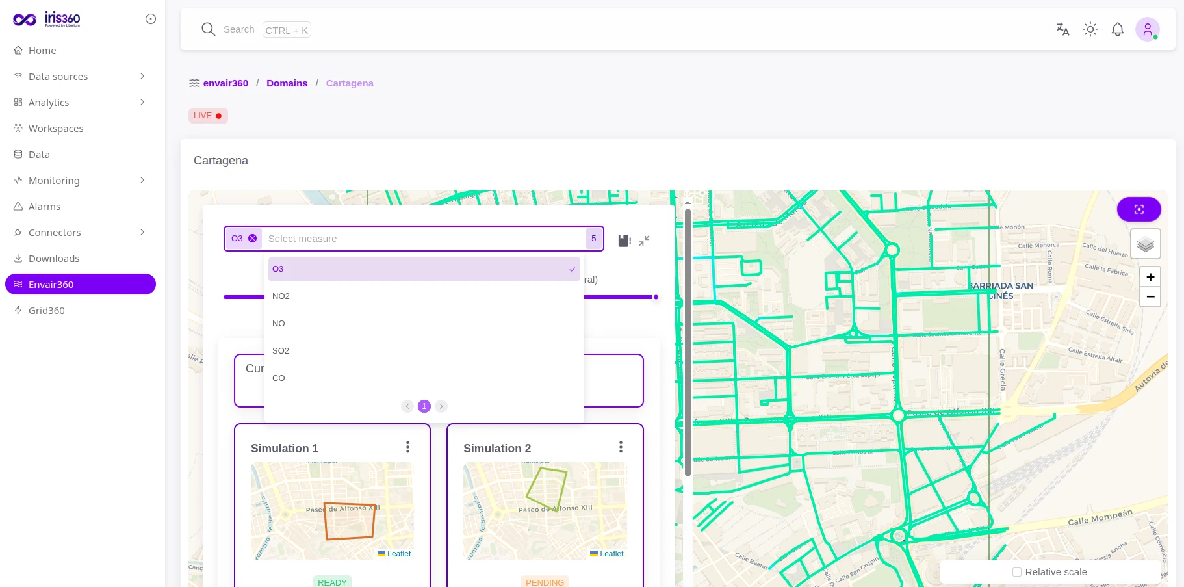Click the measure count badge 5
The width and height of the screenshot is (1184, 587).
point(594,239)
